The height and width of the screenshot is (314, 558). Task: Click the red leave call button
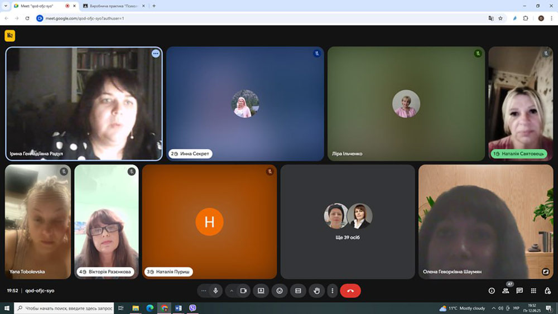click(350, 291)
